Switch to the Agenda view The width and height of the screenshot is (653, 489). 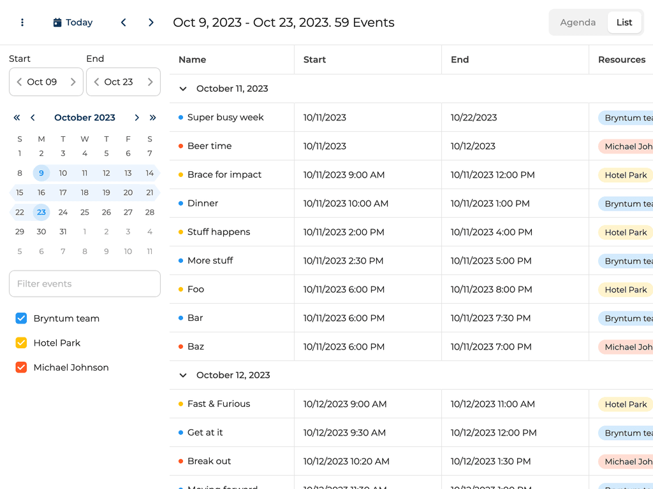click(577, 22)
